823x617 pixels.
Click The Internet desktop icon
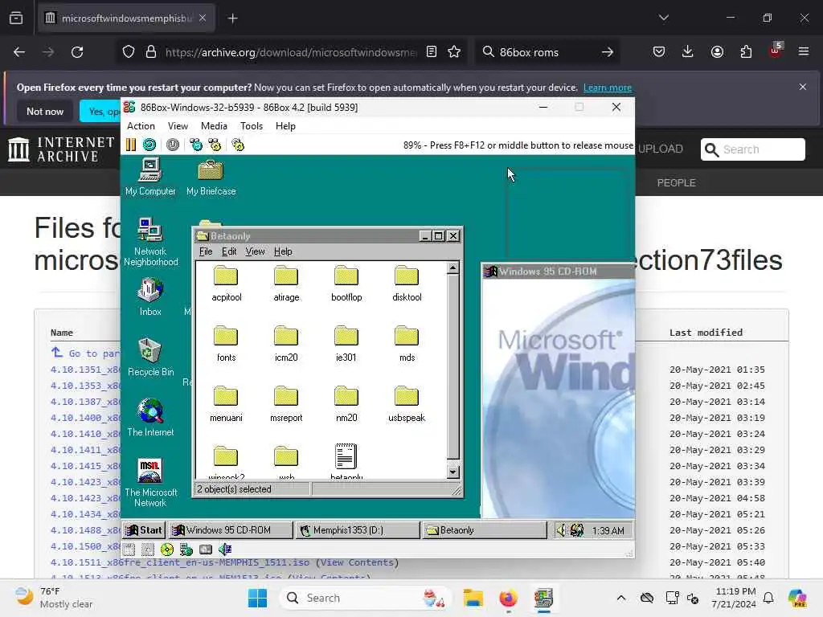(x=150, y=418)
